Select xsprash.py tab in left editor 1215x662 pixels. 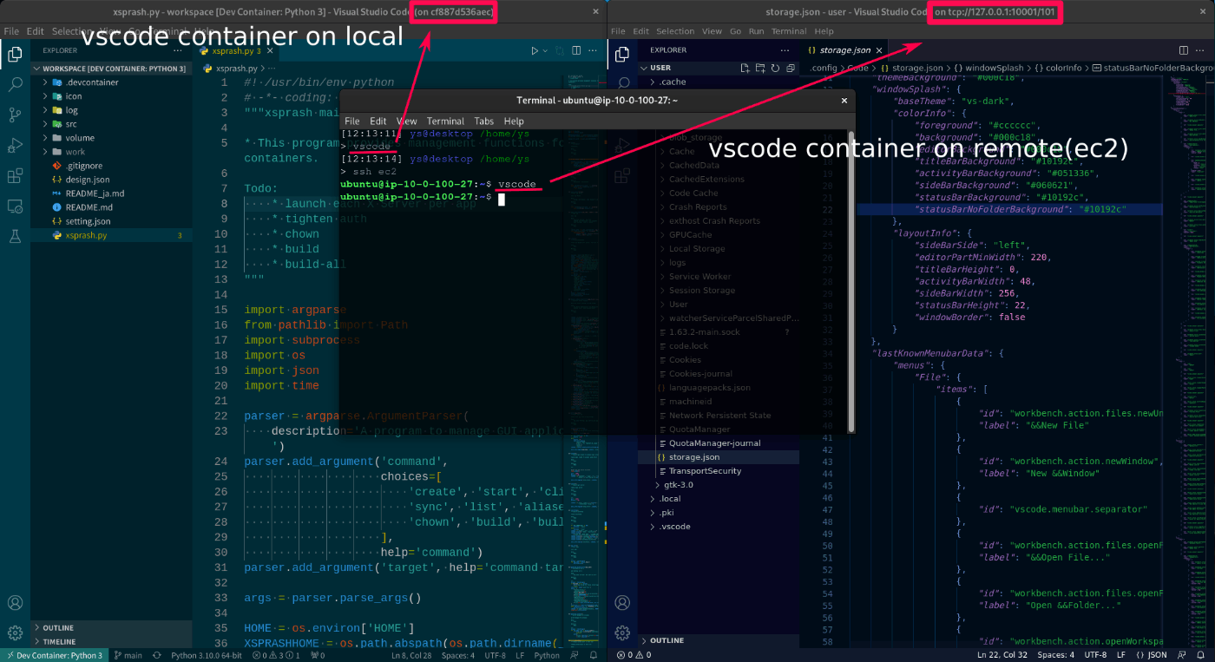tap(236, 51)
